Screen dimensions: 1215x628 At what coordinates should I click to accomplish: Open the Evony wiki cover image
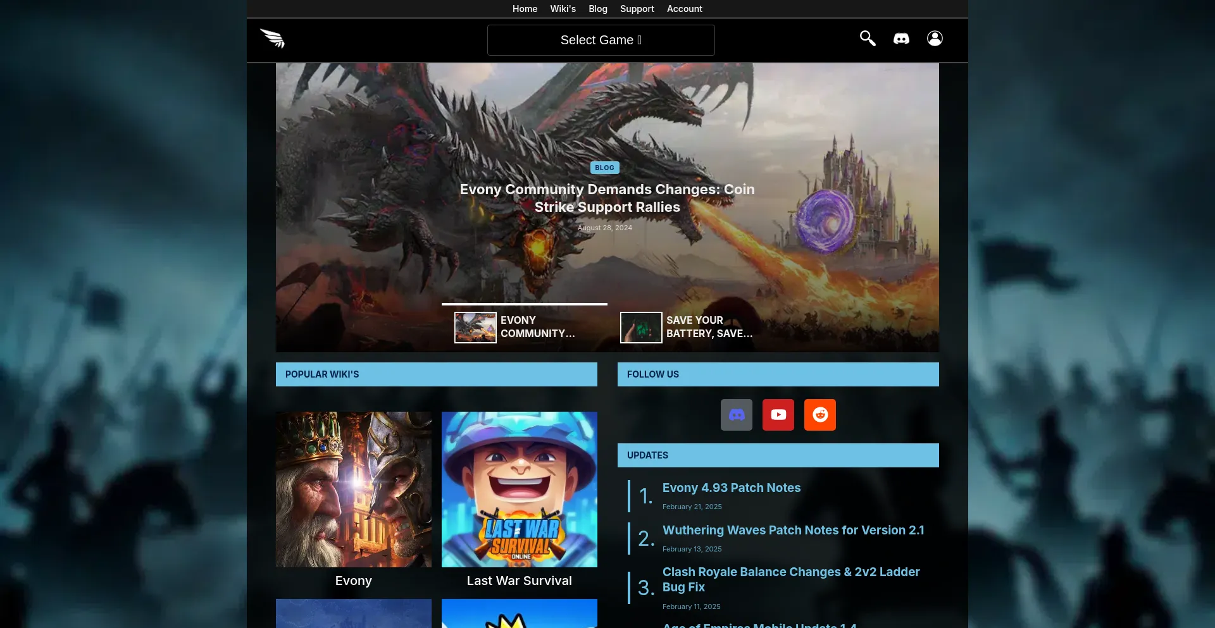(x=354, y=489)
